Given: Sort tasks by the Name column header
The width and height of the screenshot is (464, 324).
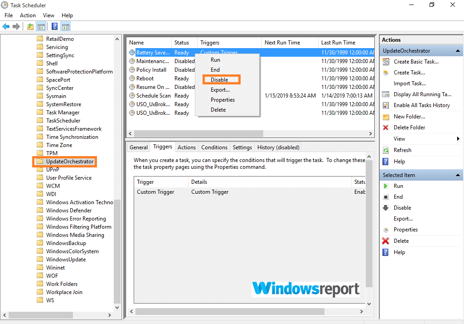Looking at the screenshot, I should coord(150,43).
